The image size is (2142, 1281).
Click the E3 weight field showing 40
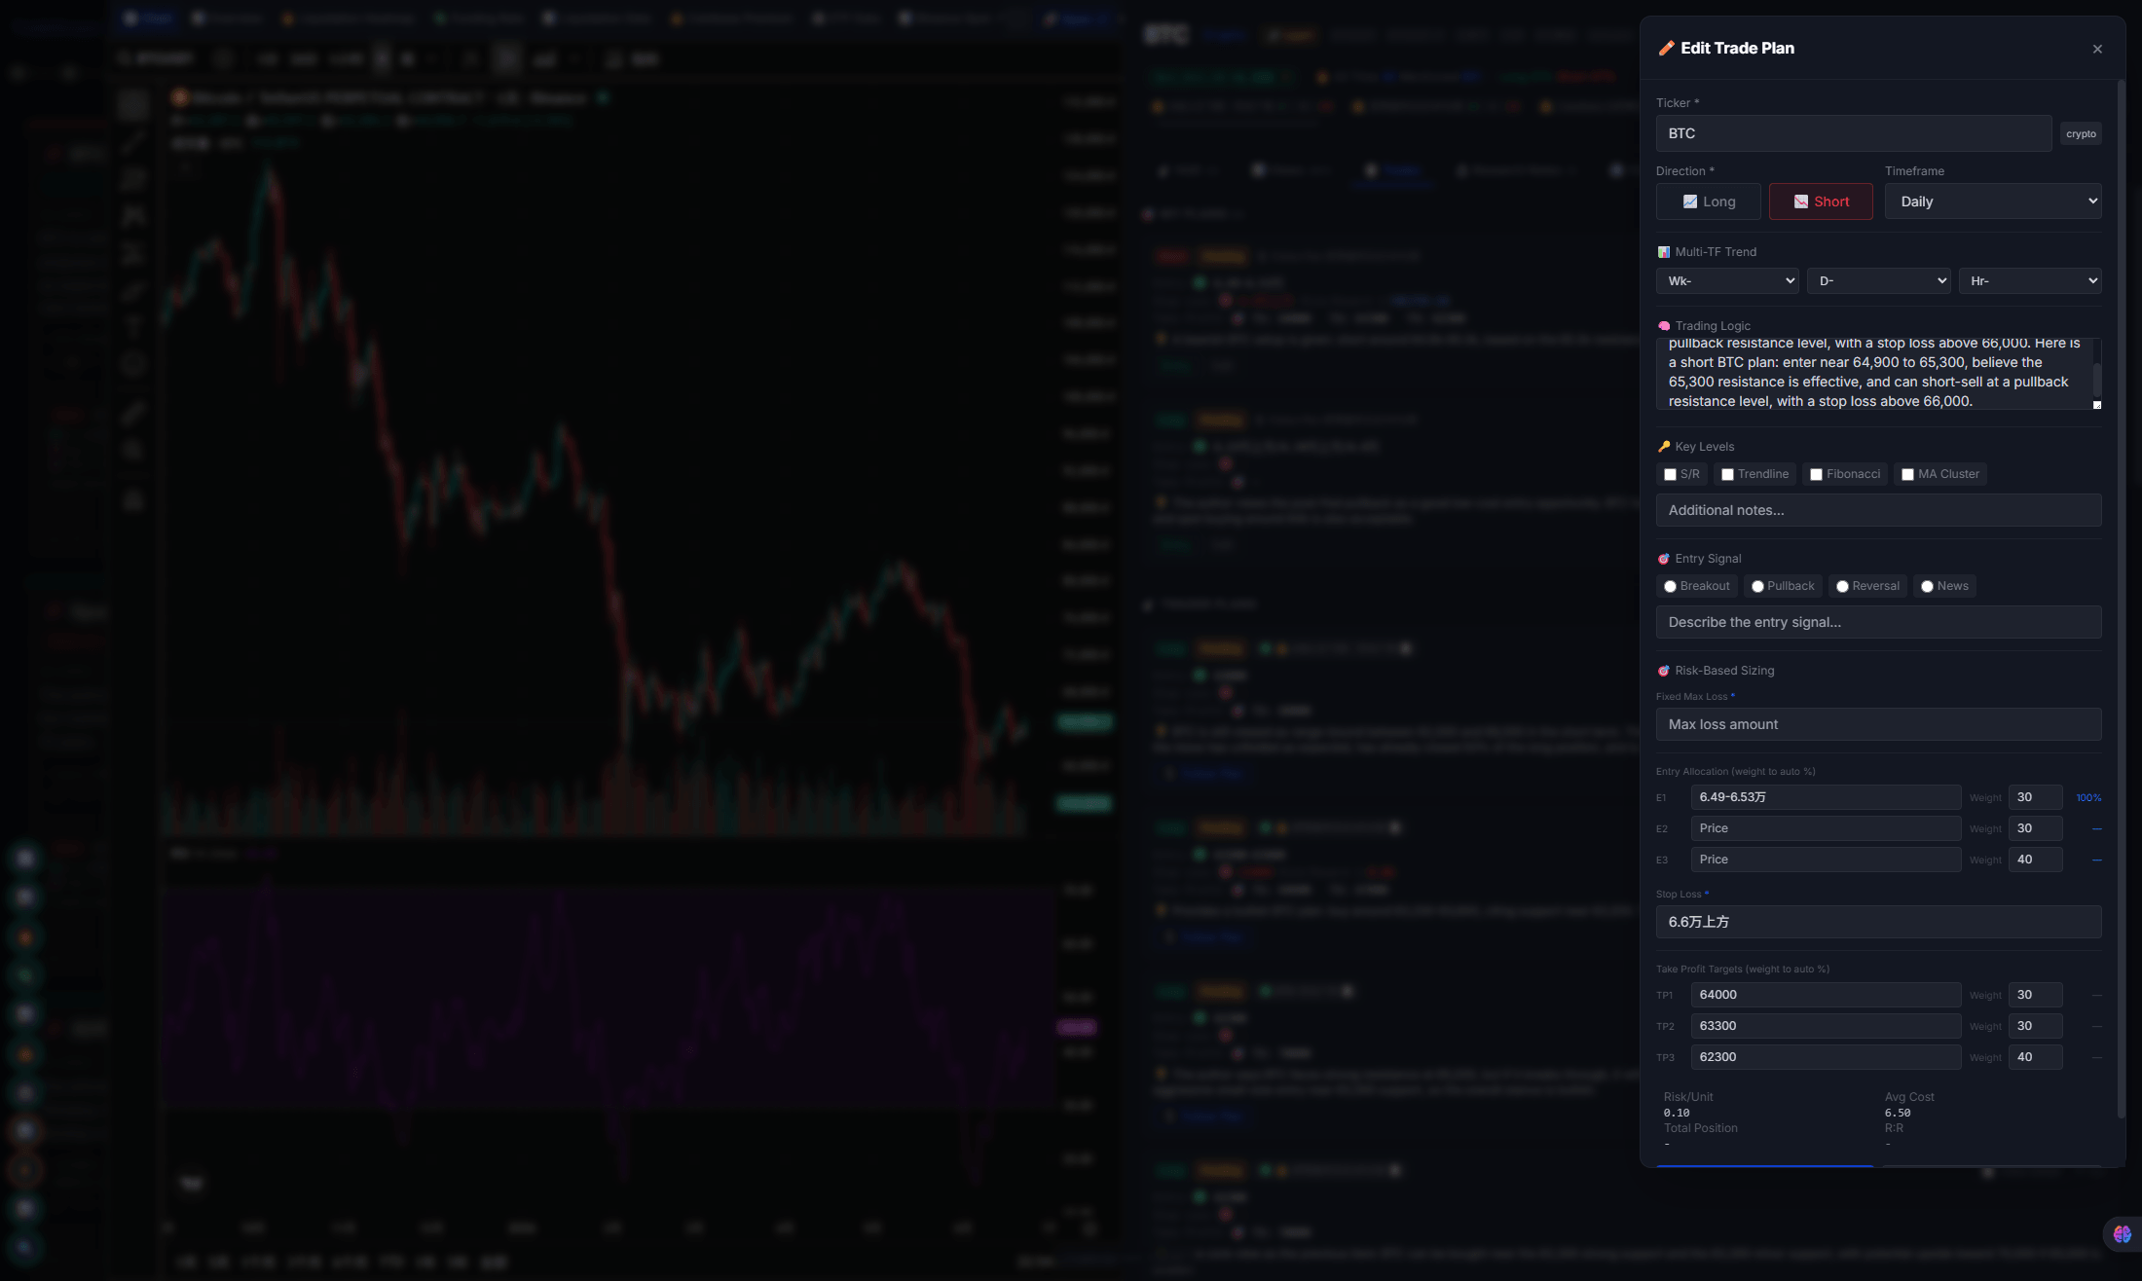click(2035, 860)
